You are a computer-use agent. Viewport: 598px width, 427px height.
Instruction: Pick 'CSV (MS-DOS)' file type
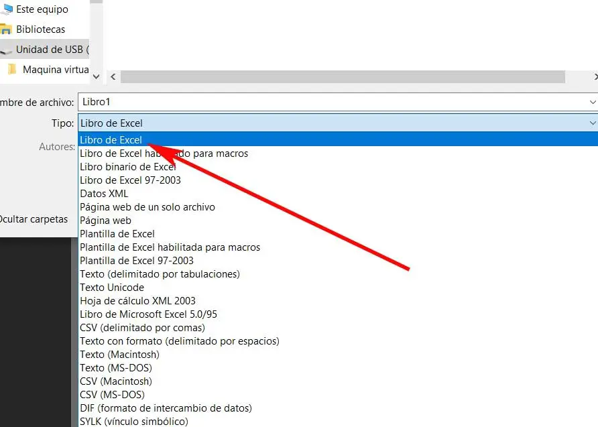[x=112, y=395]
